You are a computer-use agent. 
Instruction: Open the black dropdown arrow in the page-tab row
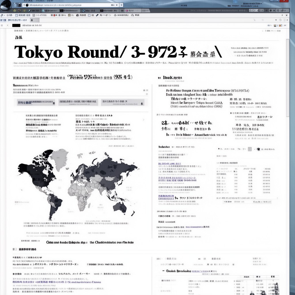[x=276, y=20]
